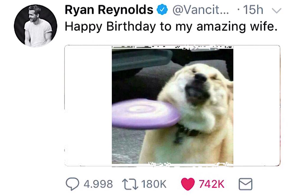Open the 15h timestamp permalink
The height and width of the screenshot is (196, 295).
pyautogui.click(x=253, y=10)
